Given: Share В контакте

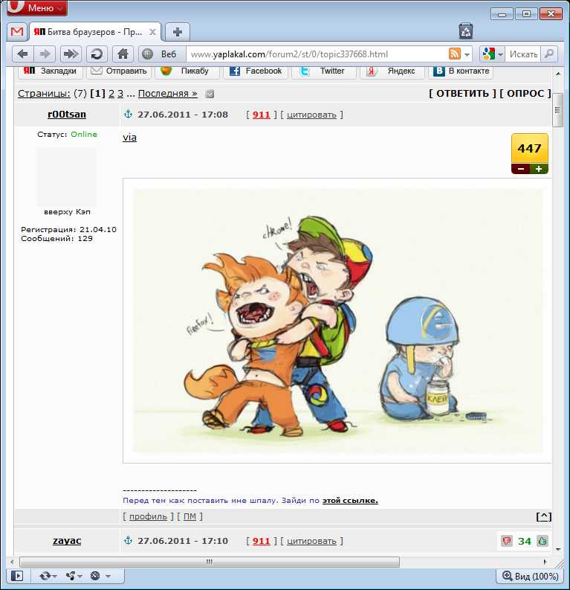Looking at the screenshot, I should pyautogui.click(x=461, y=71).
